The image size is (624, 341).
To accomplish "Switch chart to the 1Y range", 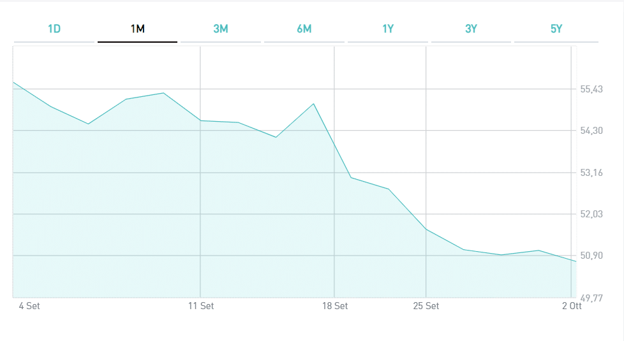I will [x=388, y=29].
